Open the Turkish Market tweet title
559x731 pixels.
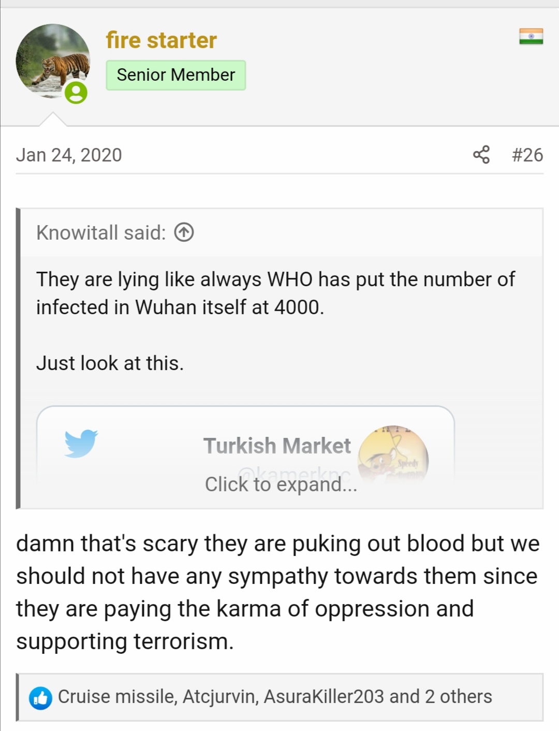[277, 446]
